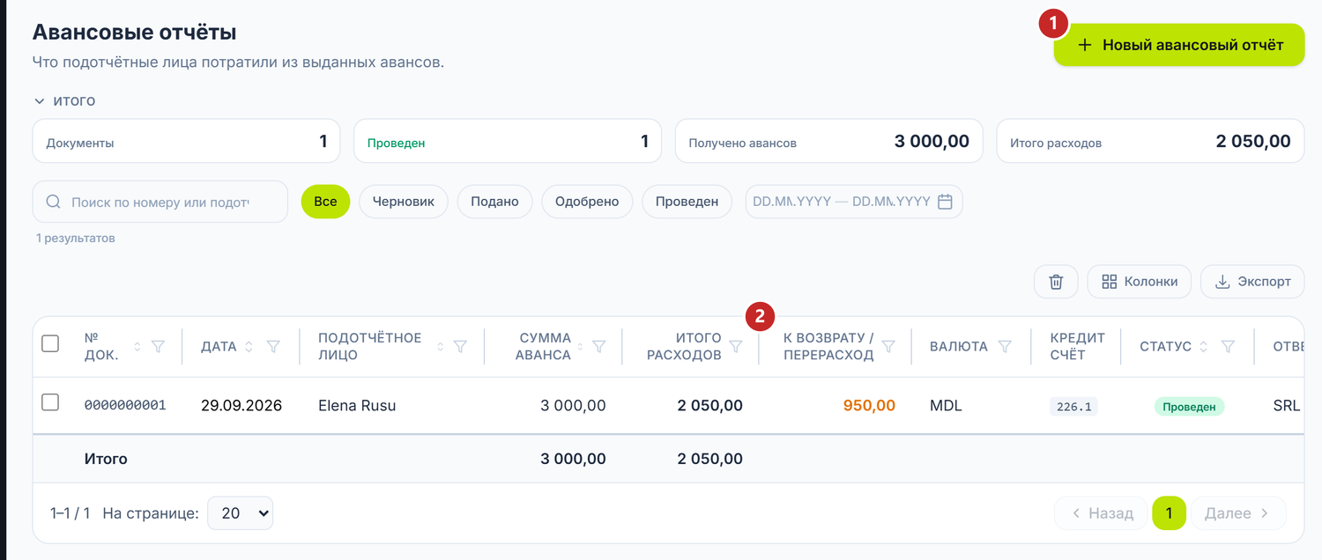Open filter for № ДОК. column
This screenshot has width=1322, height=560.
click(x=158, y=347)
